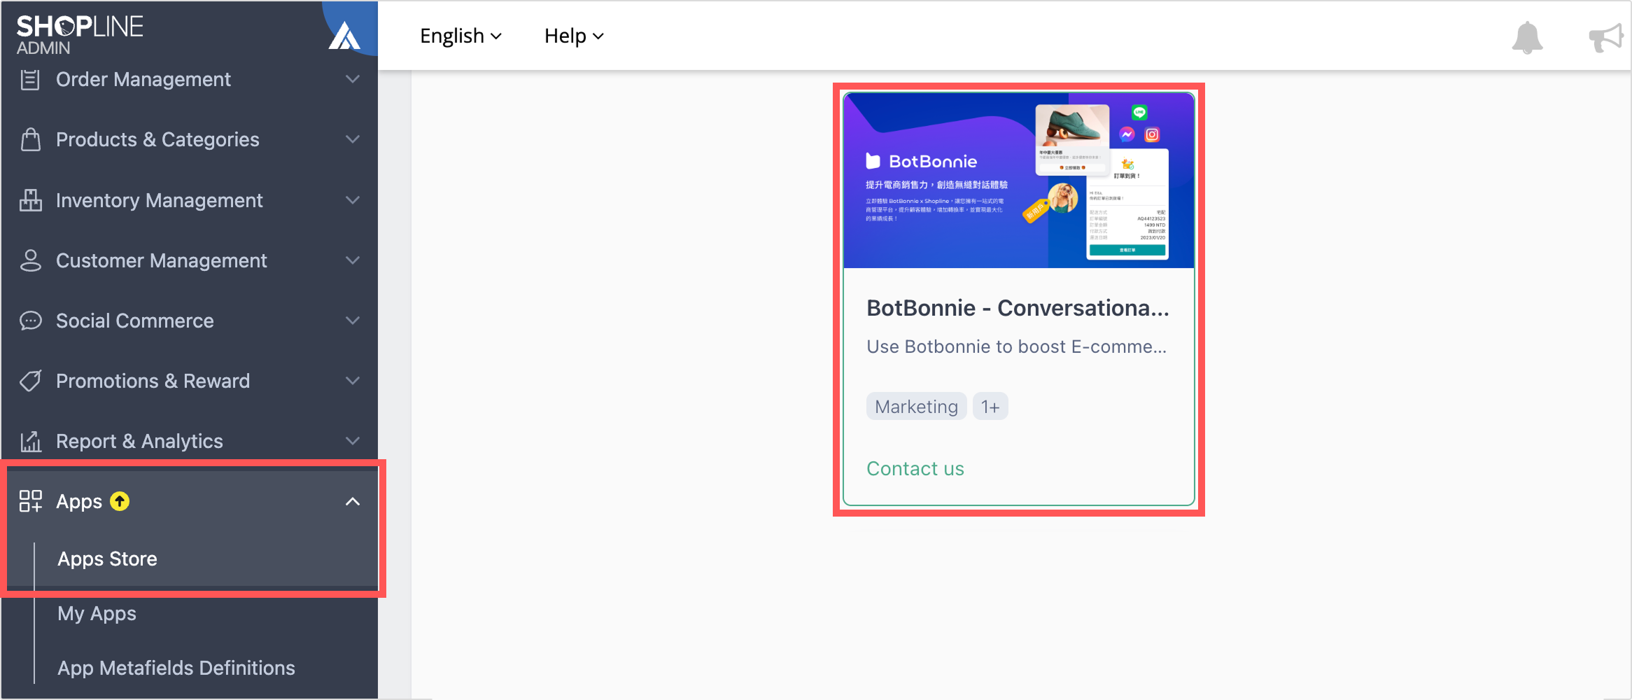Click "Use Botbonnie to boost E-comme..." description
This screenshot has height=700, width=1632.
[1016, 346]
